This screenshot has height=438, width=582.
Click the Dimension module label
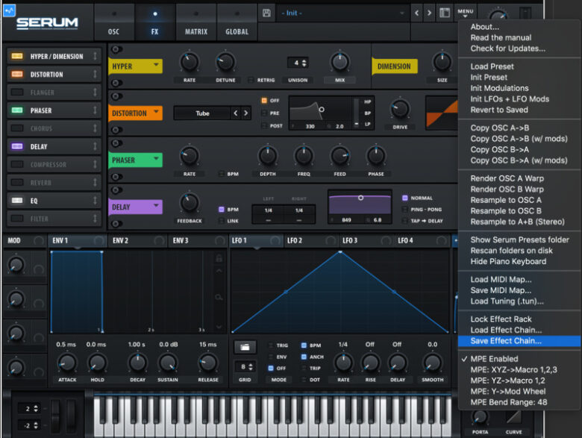(x=394, y=66)
